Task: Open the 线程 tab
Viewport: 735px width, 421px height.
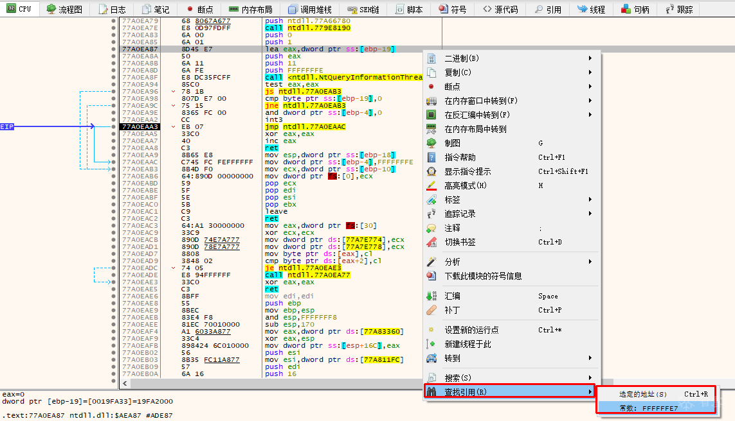Action: pos(592,9)
